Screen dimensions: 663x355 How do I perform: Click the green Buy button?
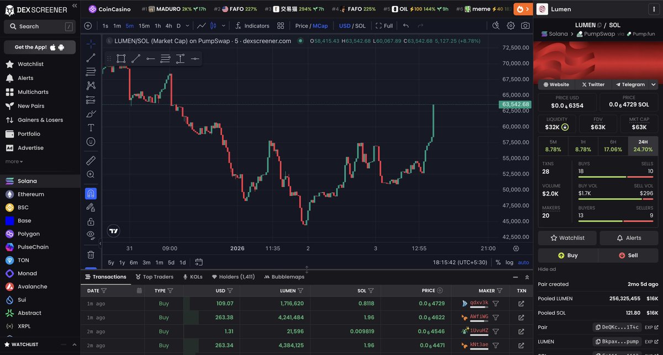567,256
